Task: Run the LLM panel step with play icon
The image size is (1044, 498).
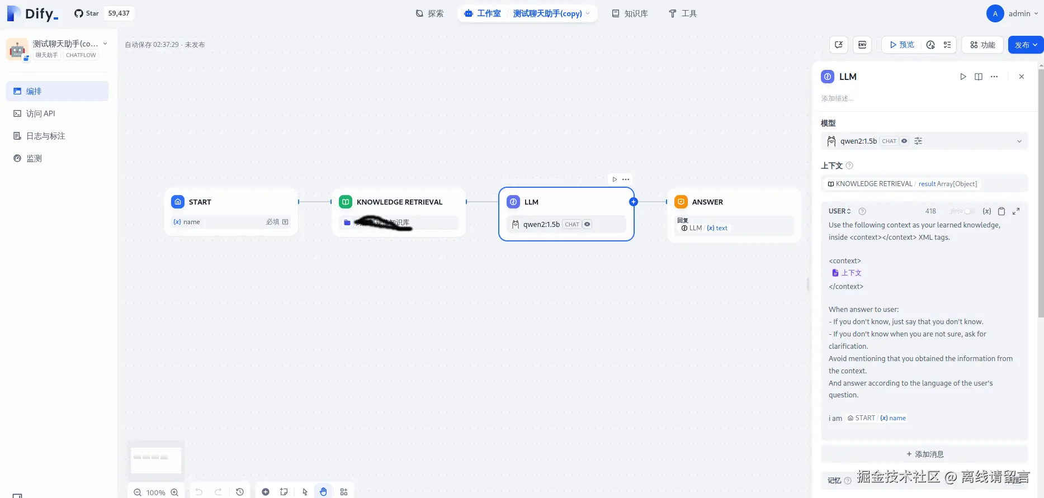Action: 963,77
